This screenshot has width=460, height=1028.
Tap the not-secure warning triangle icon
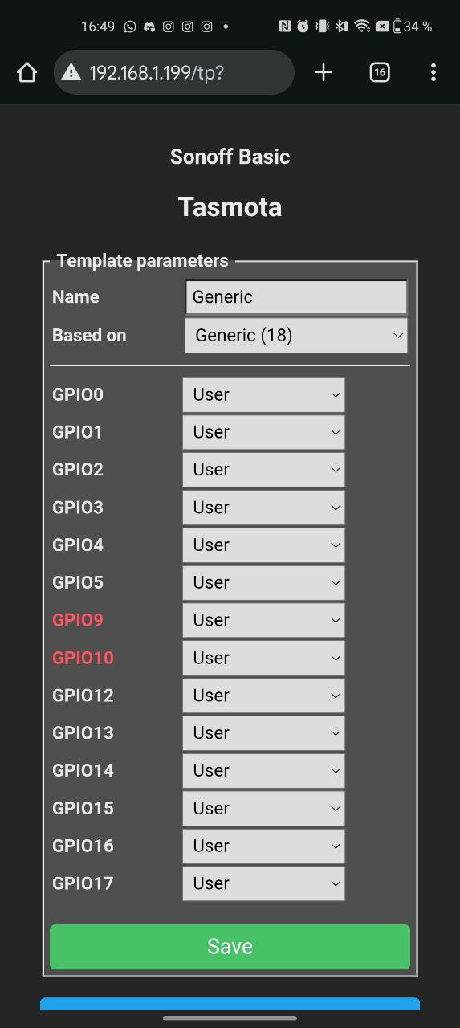point(71,73)
